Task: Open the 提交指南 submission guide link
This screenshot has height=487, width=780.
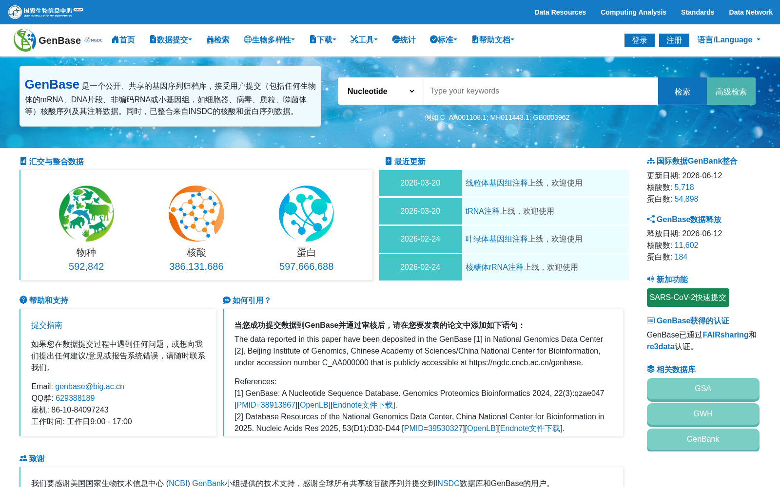Action: point(47,325)
